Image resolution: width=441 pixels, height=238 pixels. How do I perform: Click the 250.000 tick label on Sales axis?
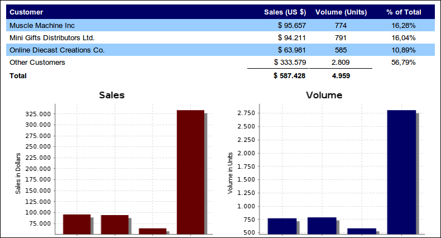pos(38,146)
